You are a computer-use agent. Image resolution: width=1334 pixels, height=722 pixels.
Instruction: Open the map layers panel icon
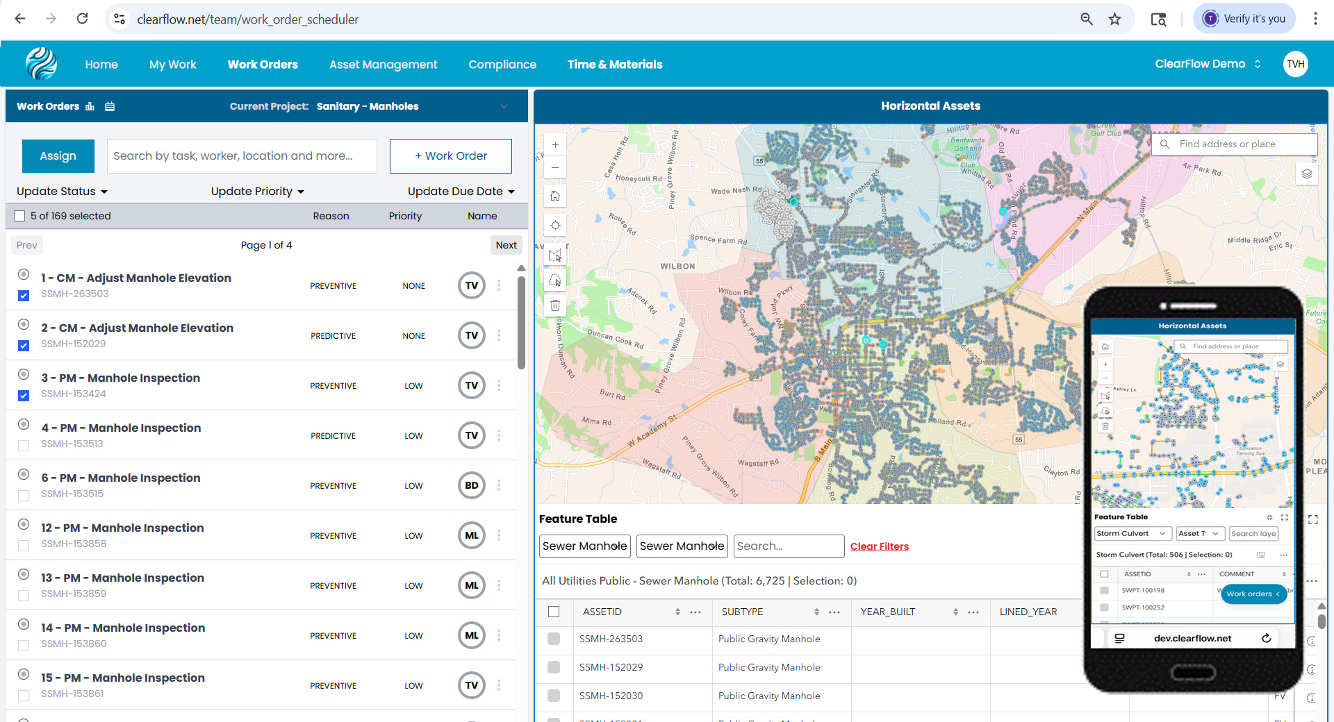[1307, 174]
